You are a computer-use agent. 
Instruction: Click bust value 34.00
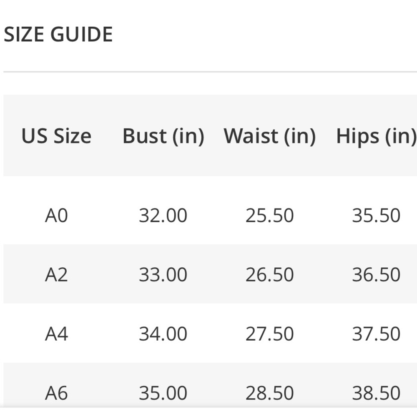(x=163, y=334)
